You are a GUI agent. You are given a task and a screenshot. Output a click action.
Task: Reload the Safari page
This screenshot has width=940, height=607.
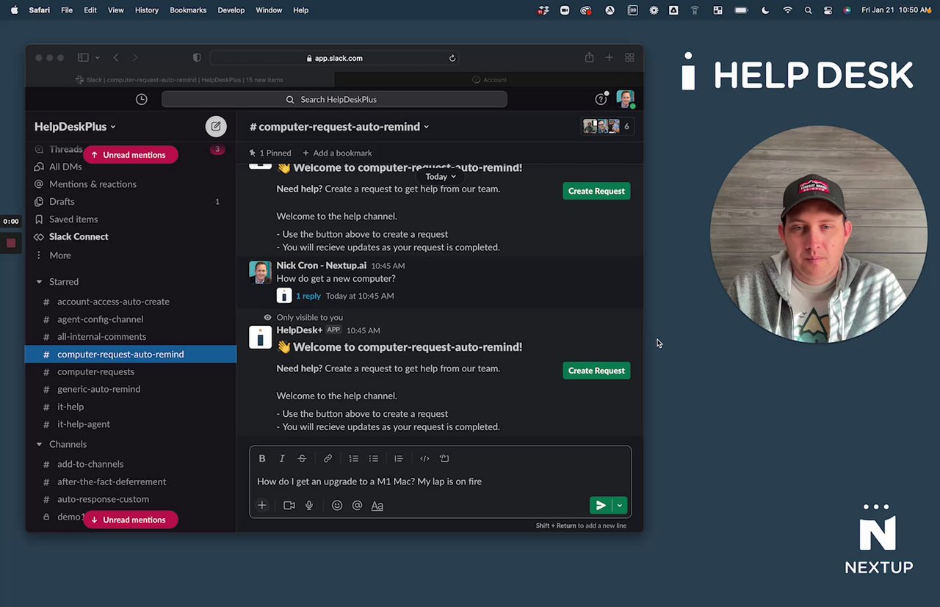452,58
